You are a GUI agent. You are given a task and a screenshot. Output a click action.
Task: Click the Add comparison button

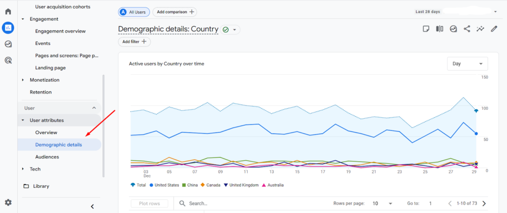point(173,12)
